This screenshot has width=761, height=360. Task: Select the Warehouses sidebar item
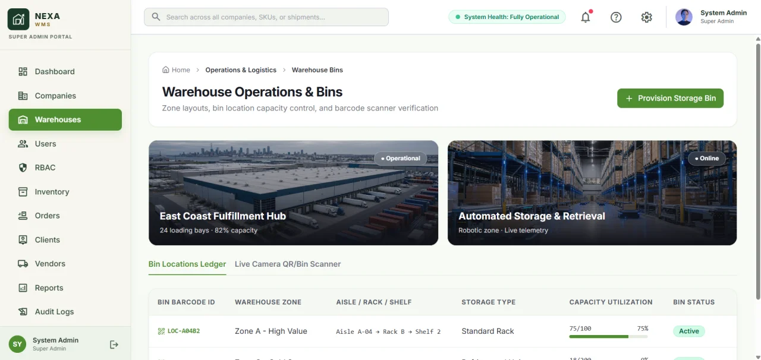coord(65,119)
